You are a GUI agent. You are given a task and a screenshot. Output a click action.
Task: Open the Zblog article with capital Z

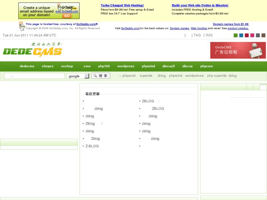pyautogui.click(x=95, y=139)
